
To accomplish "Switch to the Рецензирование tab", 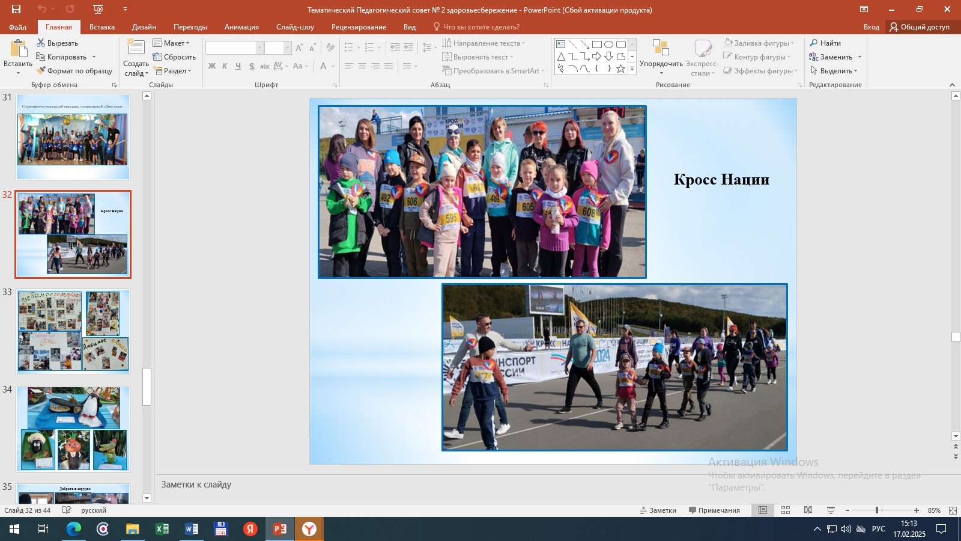I will pyautogui.click(x=359, y=27).
